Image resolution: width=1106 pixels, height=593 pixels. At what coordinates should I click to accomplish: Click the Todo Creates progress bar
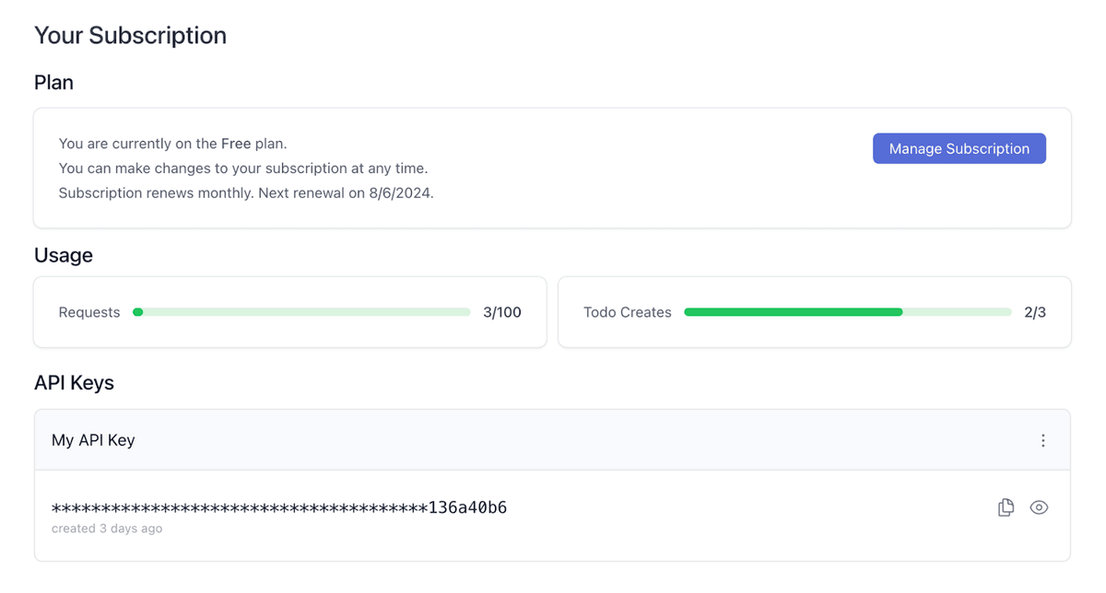[x=846, y=311]
